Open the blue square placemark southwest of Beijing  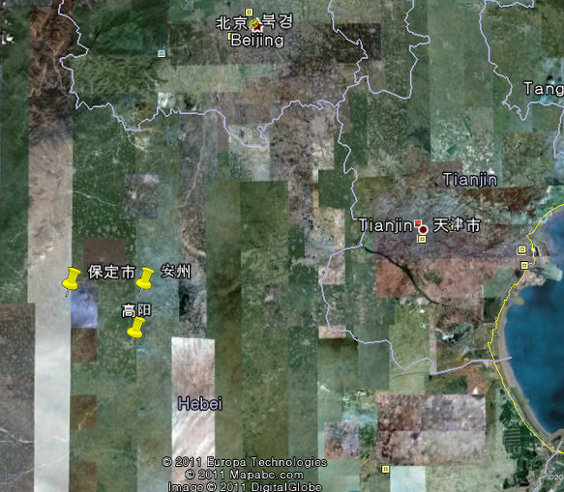pos(162,53)
